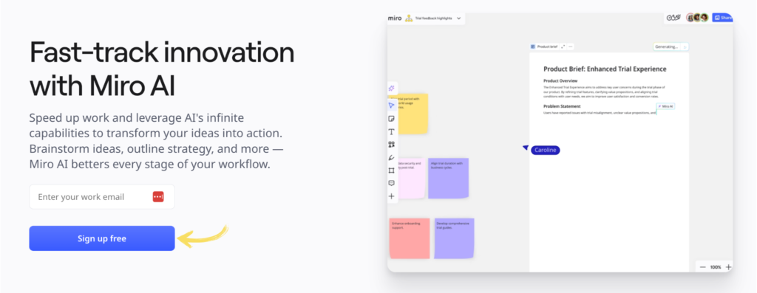757x293 pixels.
Task: Click the blue Share button
Action: pyautogui.click(x=723, y=18)
